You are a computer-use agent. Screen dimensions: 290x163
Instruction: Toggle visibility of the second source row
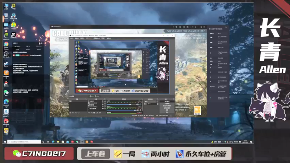tap(103, 103)
